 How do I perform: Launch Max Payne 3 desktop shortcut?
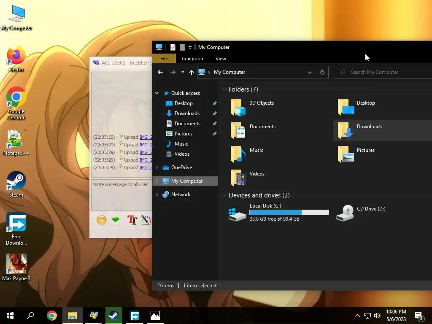[x=16, y=267]
